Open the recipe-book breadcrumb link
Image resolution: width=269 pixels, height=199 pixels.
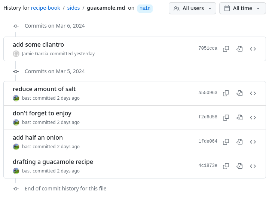46,8
